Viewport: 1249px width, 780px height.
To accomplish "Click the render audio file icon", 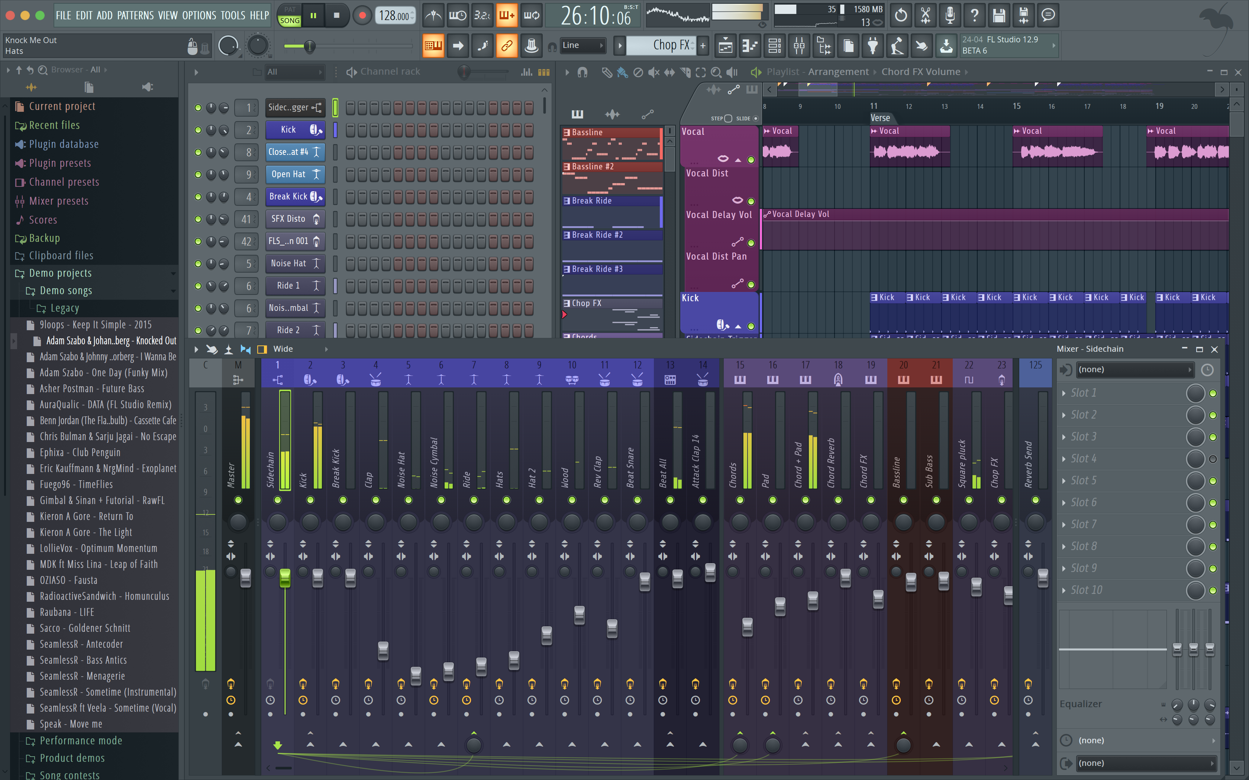I will click(1023, 16).
